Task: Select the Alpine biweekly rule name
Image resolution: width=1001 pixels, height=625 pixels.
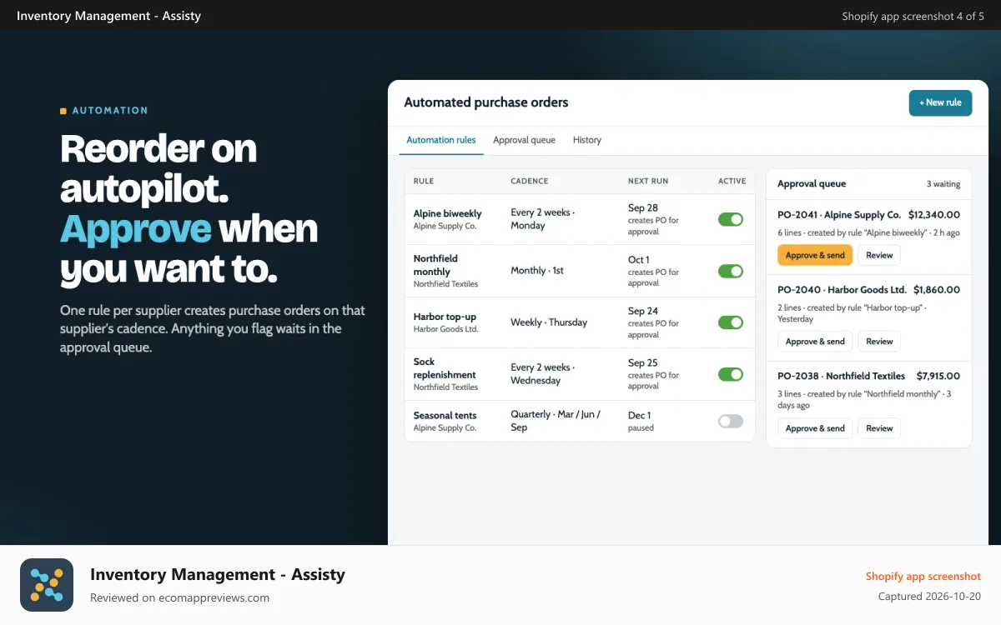Action: click(448, 213)
